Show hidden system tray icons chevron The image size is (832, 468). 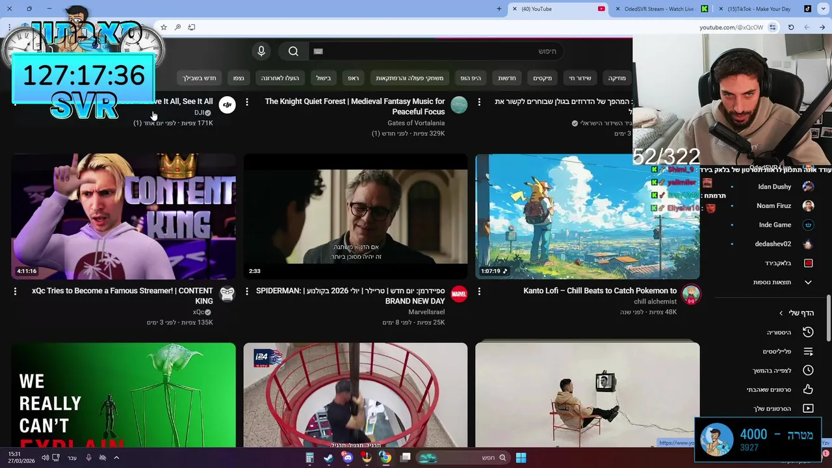coord(116,458)
